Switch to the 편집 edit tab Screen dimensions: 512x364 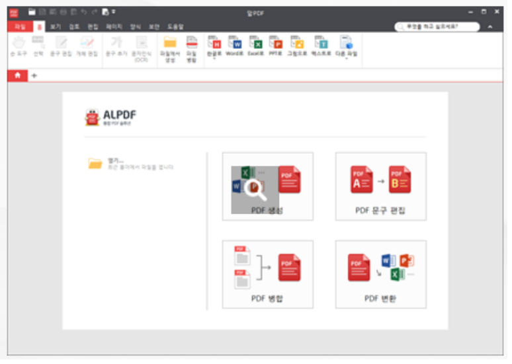tap(93, 27)
